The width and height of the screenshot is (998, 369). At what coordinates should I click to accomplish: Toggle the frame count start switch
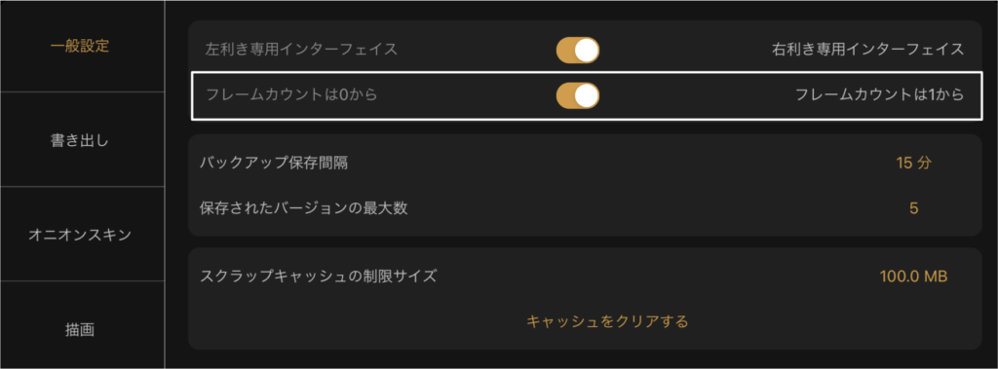pyautogui.click(x=577, y=95)
